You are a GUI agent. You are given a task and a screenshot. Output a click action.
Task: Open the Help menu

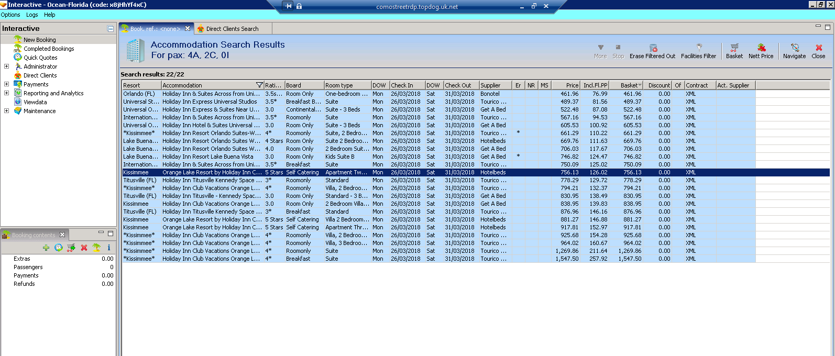click(50, 15)
